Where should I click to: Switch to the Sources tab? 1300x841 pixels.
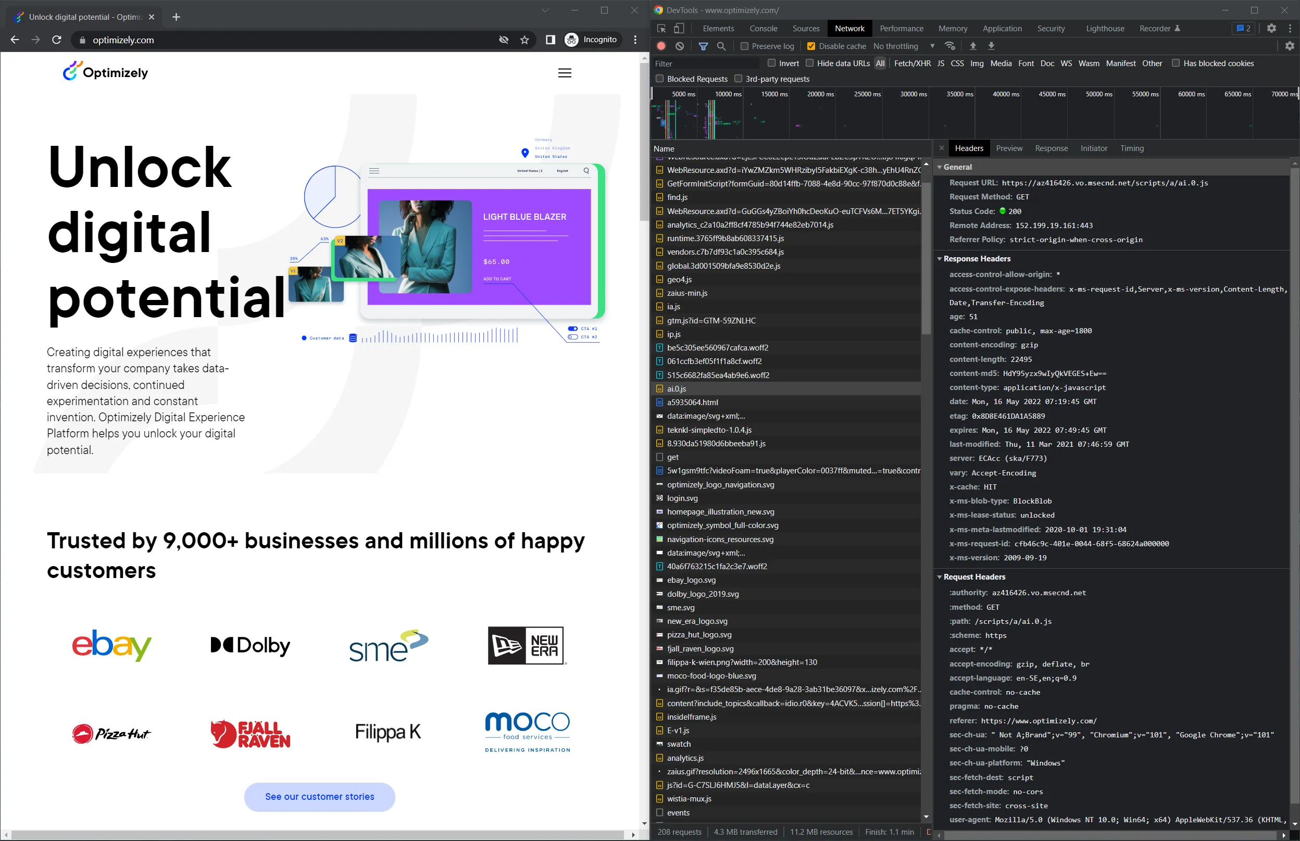pyautogui.click(x=806, y=29)
